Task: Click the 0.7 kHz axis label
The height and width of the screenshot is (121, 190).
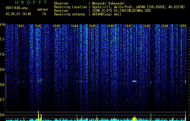Action: [3, 100]
